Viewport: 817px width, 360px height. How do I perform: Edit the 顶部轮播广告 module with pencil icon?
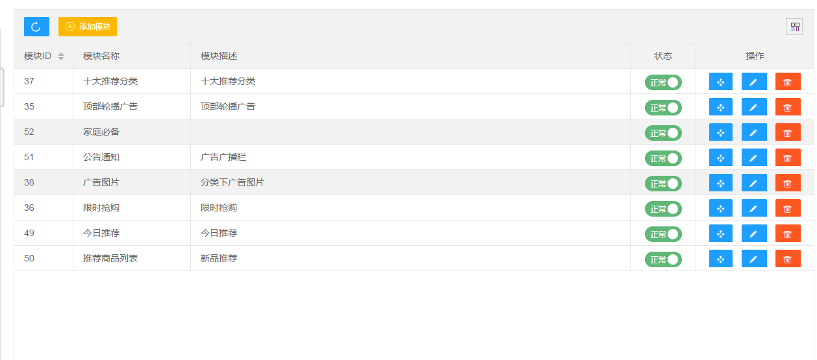click(x=754, y=107)
